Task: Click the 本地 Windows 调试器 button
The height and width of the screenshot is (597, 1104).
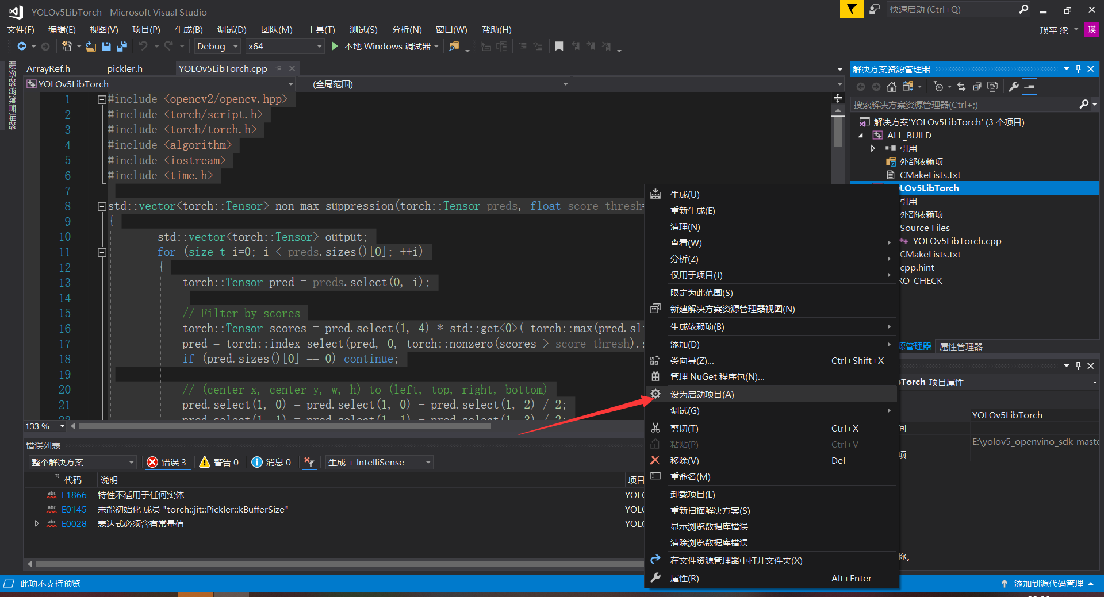Action: [x=385, y=47]
